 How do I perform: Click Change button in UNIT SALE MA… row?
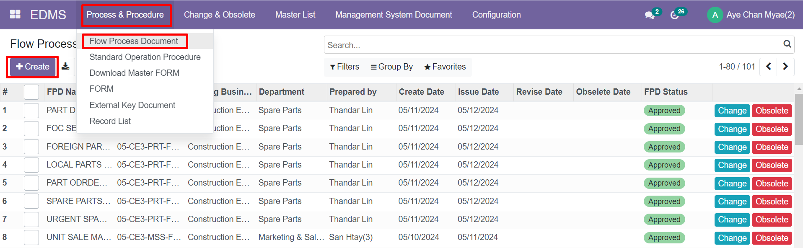click(x=732, y=238)
